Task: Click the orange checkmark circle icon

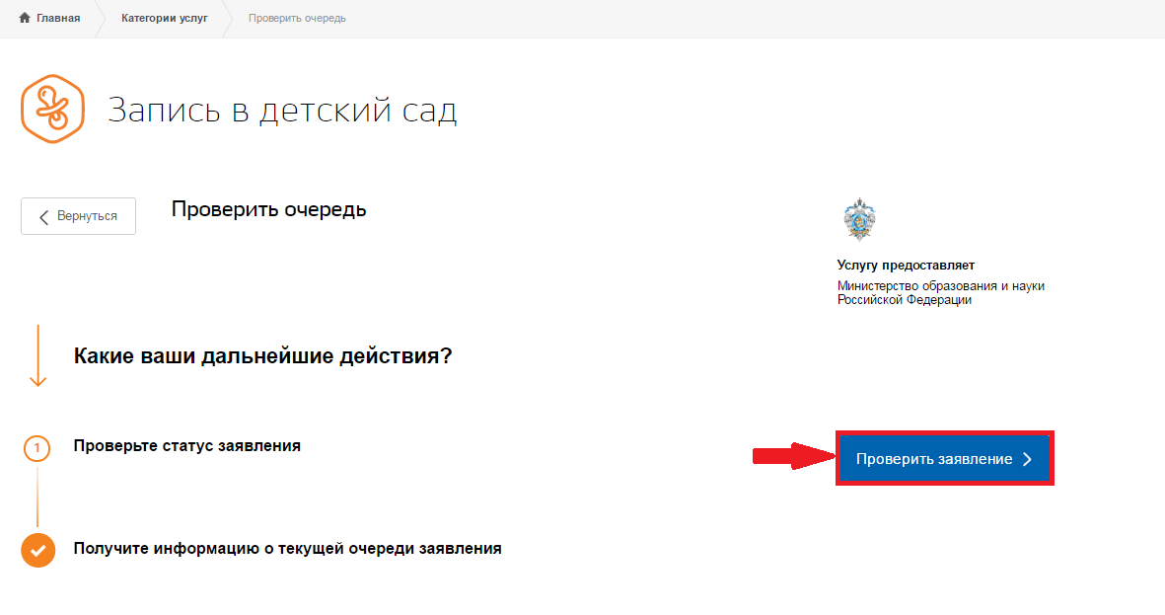Action: click(x=37, y=550)
